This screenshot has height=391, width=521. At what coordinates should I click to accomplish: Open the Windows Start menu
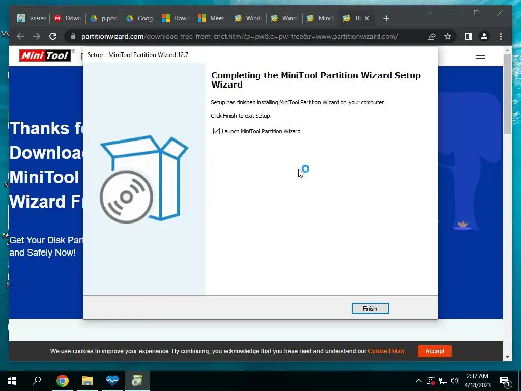tap(12, 381)
